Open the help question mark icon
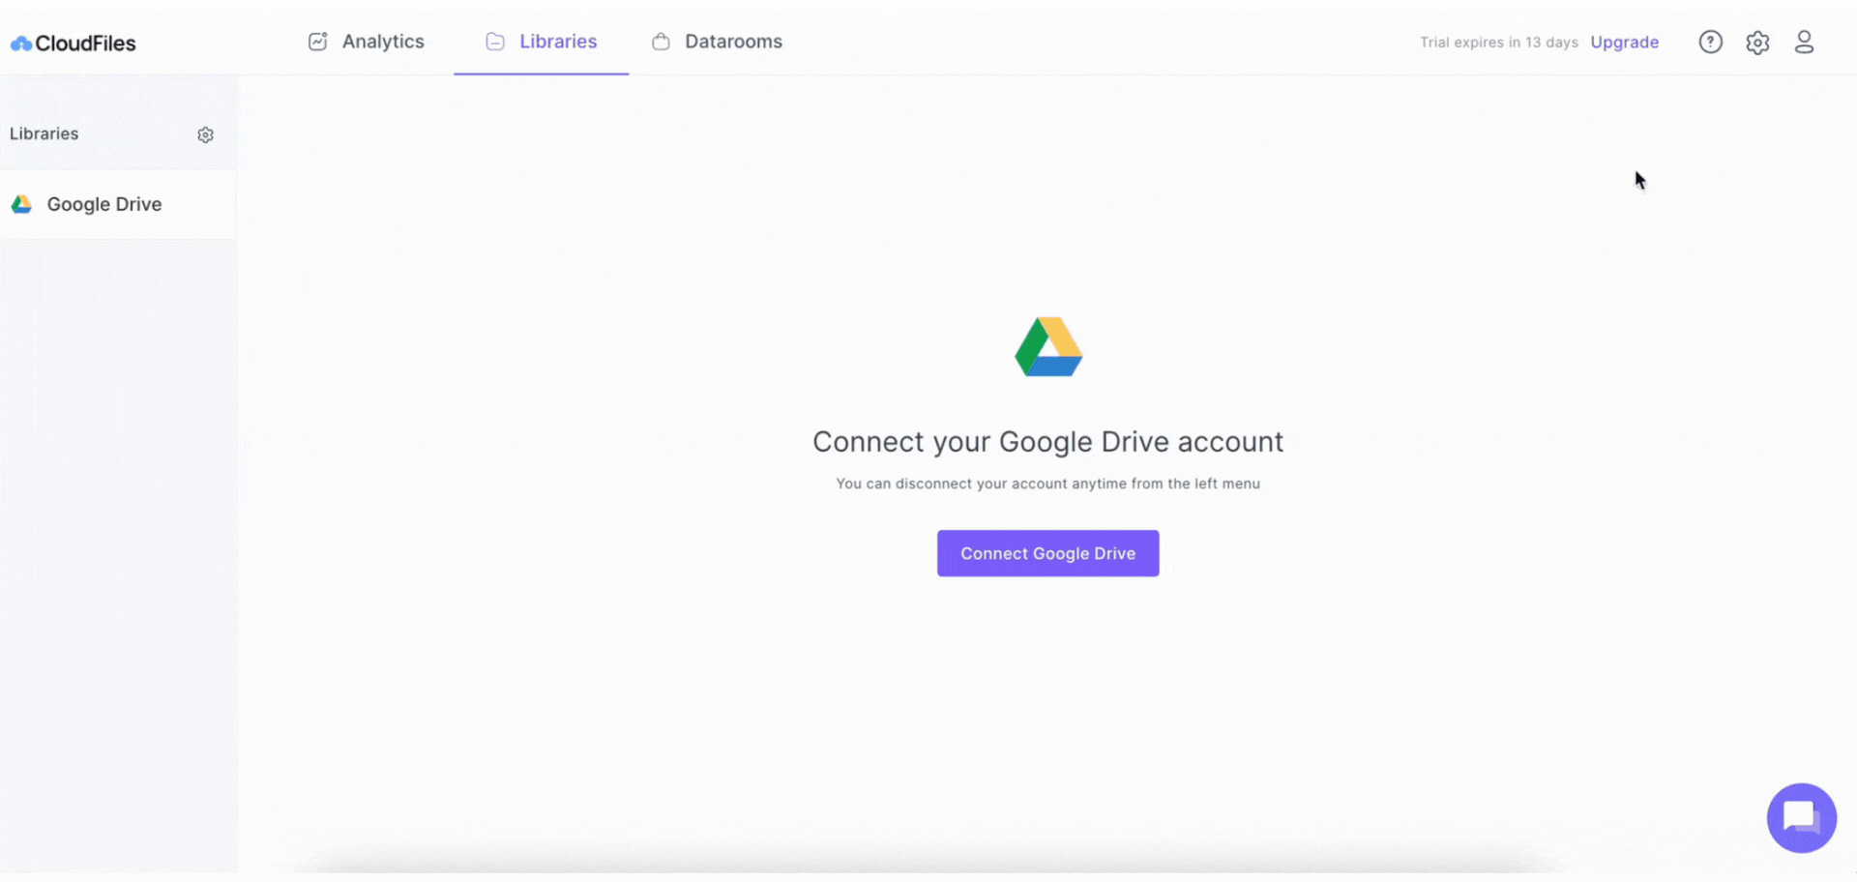 point(1710,42)
